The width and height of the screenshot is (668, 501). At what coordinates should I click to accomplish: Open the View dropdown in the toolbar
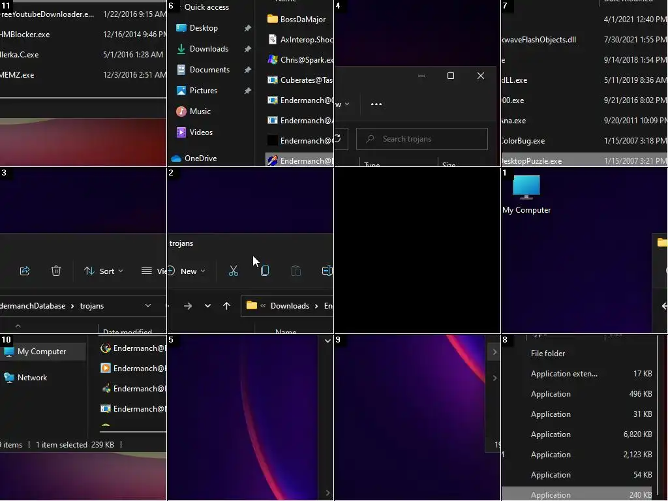(x=154, y=271)
